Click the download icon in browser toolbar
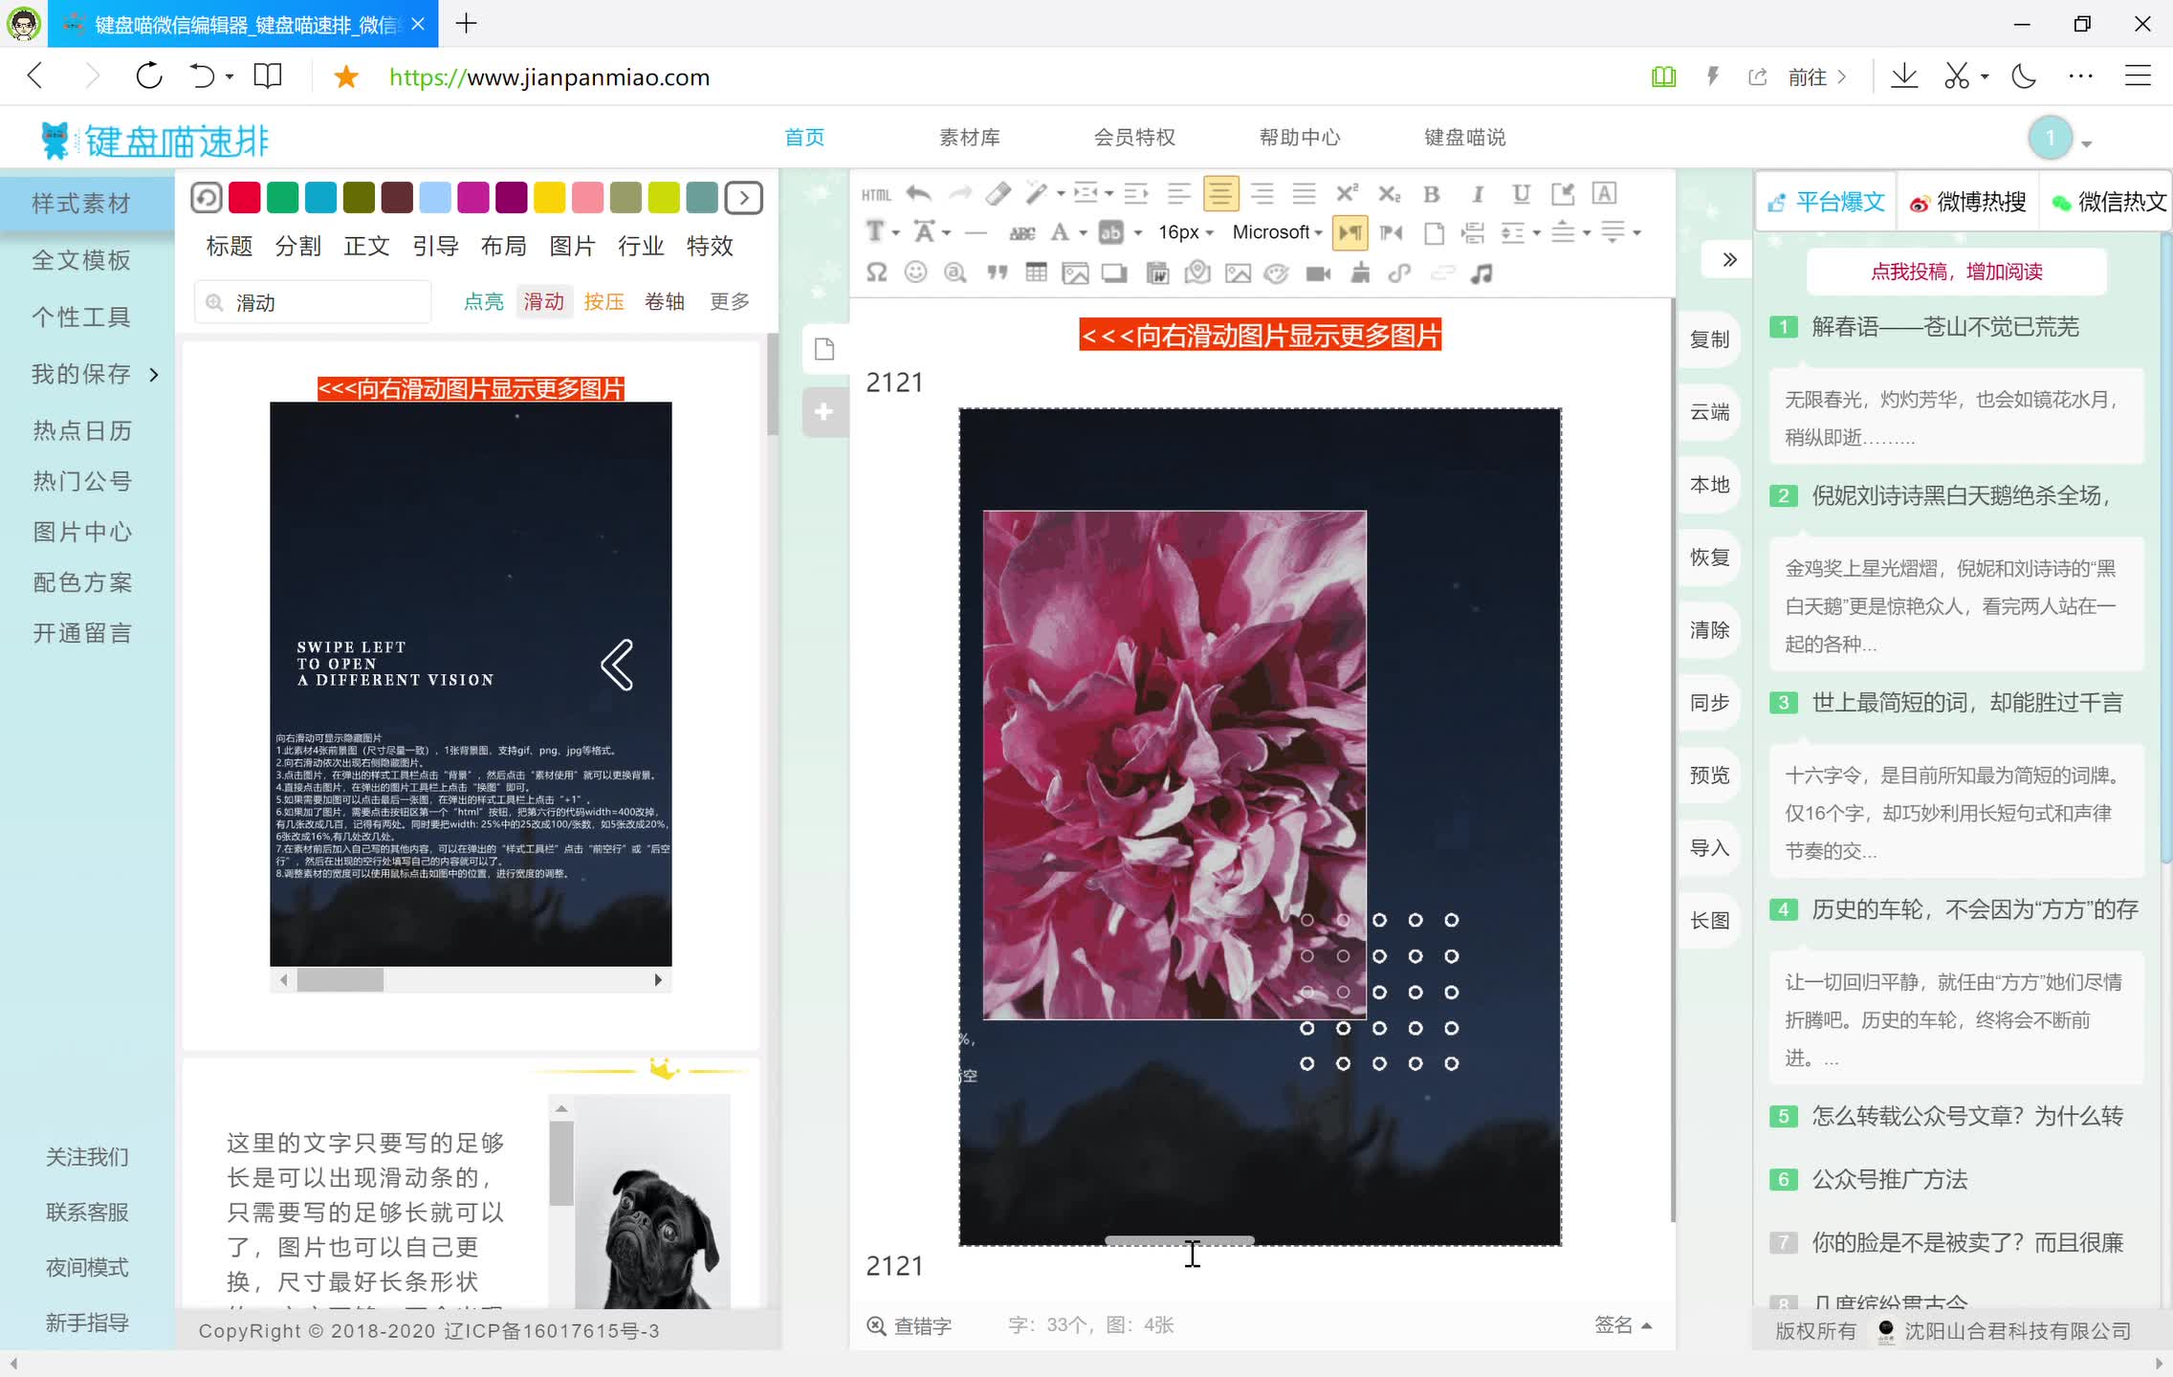This screenshot has height=1377, width=2173. coord(1904,76)
